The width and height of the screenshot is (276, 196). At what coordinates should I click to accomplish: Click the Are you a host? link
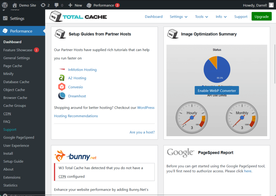[x=142, y=132]
